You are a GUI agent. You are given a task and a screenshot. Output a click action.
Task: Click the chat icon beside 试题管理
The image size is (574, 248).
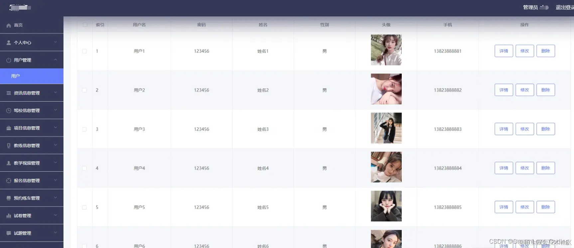tap(9, 233)
